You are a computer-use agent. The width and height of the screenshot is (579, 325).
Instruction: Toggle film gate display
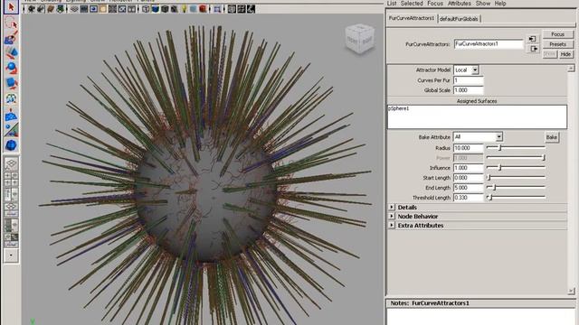[84, 9]
